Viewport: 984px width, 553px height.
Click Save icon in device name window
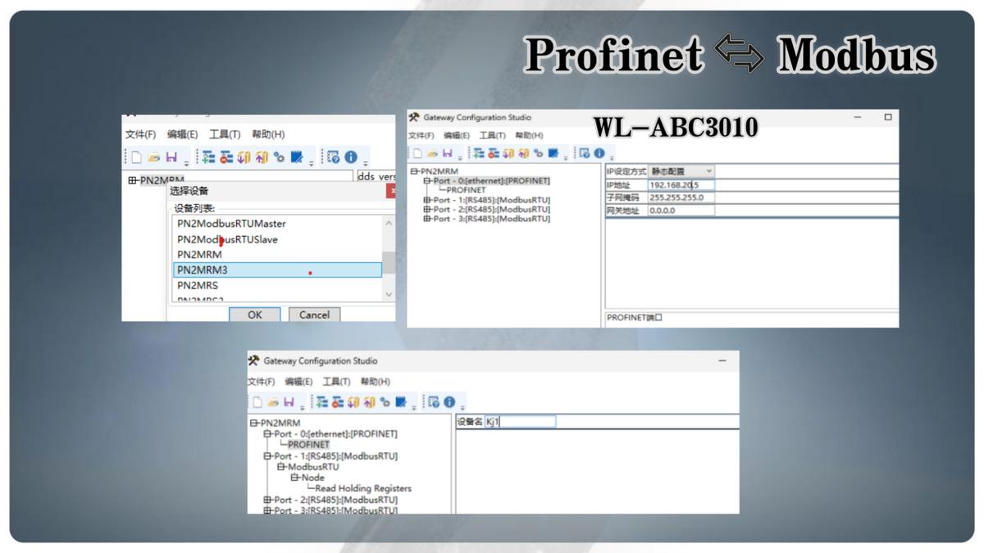coord(289,402)
